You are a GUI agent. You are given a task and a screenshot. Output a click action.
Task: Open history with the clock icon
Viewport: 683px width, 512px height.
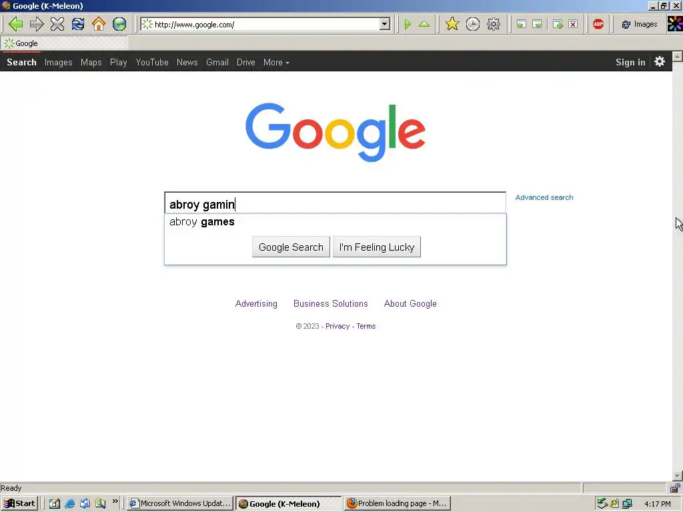pyautogui.click(x=473, y=24)
